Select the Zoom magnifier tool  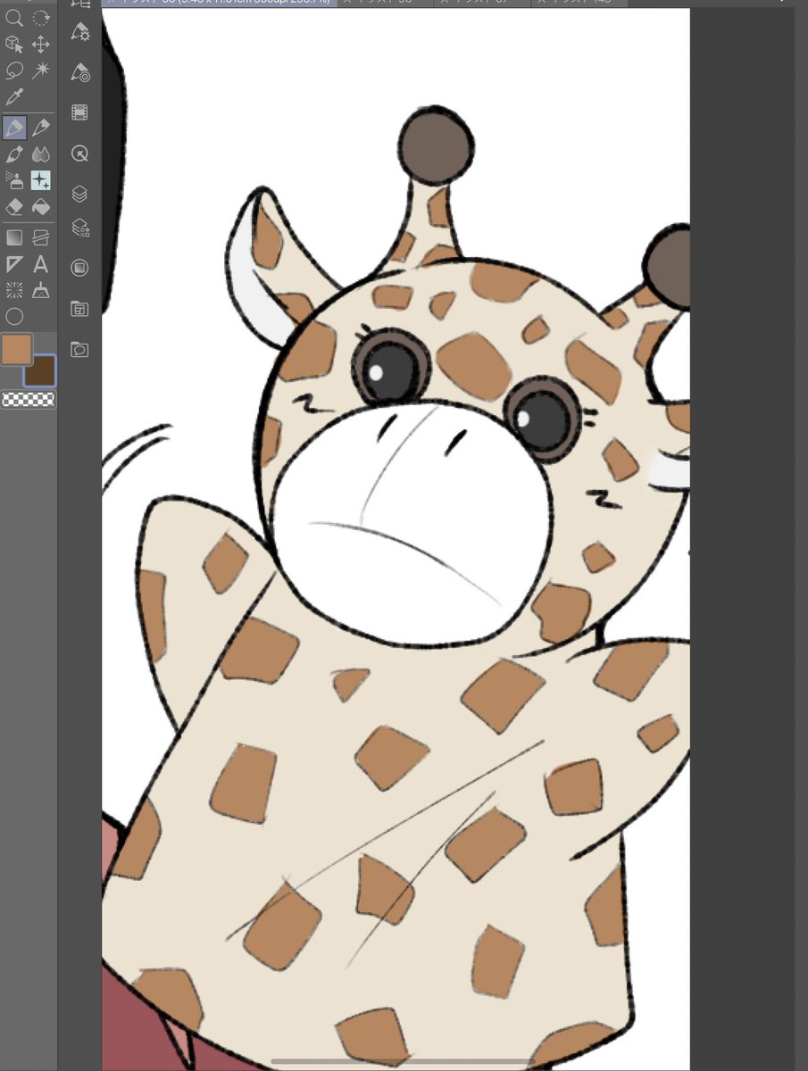point(14,17)
